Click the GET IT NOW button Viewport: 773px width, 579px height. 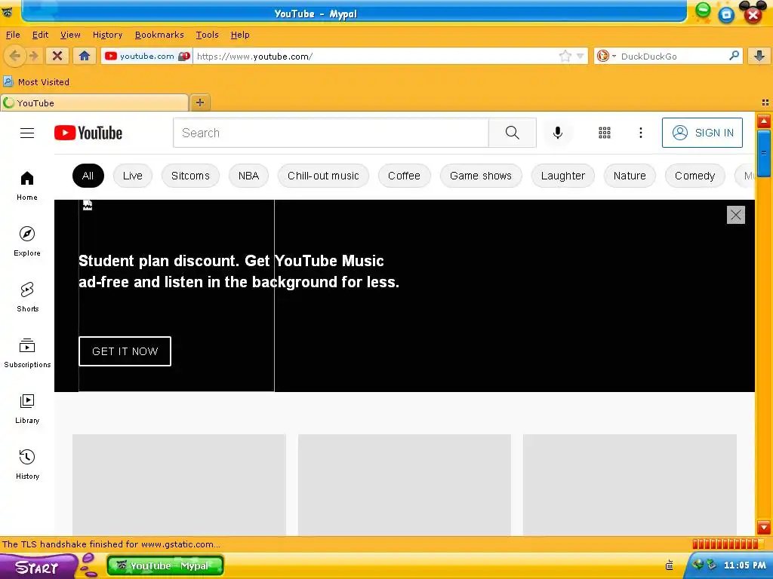coord(125,351)
